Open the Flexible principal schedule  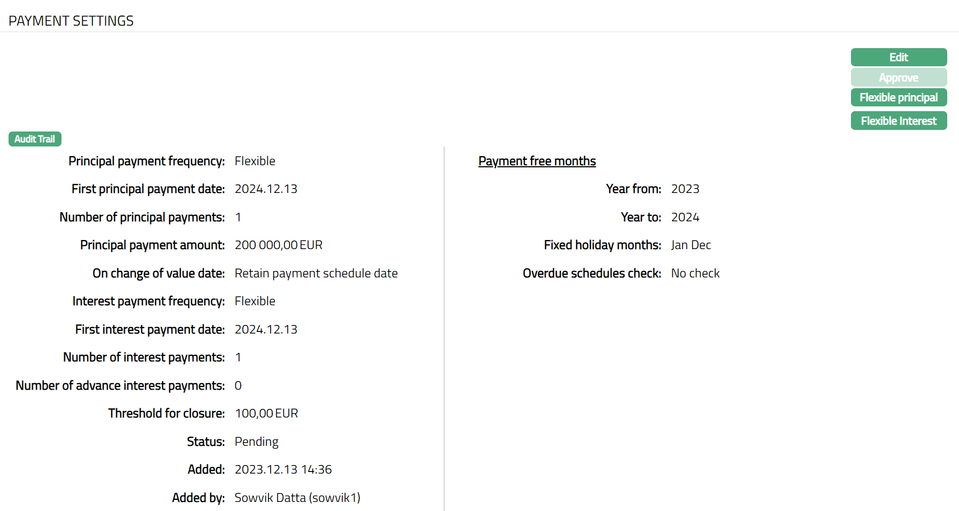(899, 98)
